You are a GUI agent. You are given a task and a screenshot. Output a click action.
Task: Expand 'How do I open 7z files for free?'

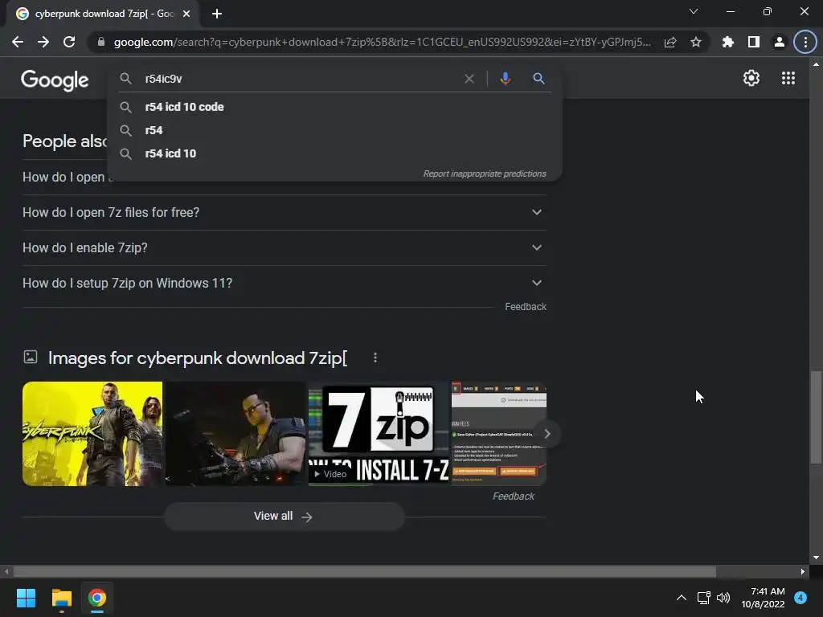click(285, 212)
